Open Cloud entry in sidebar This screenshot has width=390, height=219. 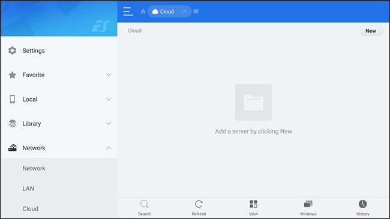tap(31, 209)
